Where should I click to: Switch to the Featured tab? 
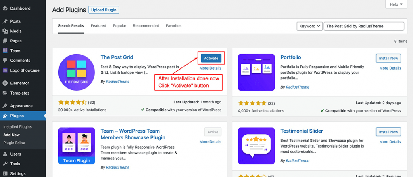click(98, 26)
